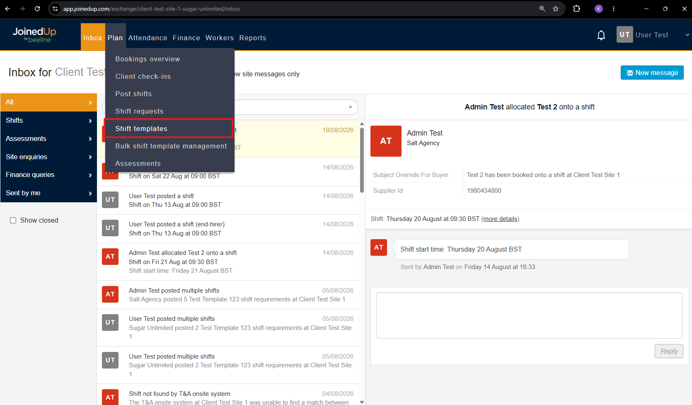The width and height of the screenshot is (692, 405).
Task: Click the message list scrollbar
Action: (362, 160)
